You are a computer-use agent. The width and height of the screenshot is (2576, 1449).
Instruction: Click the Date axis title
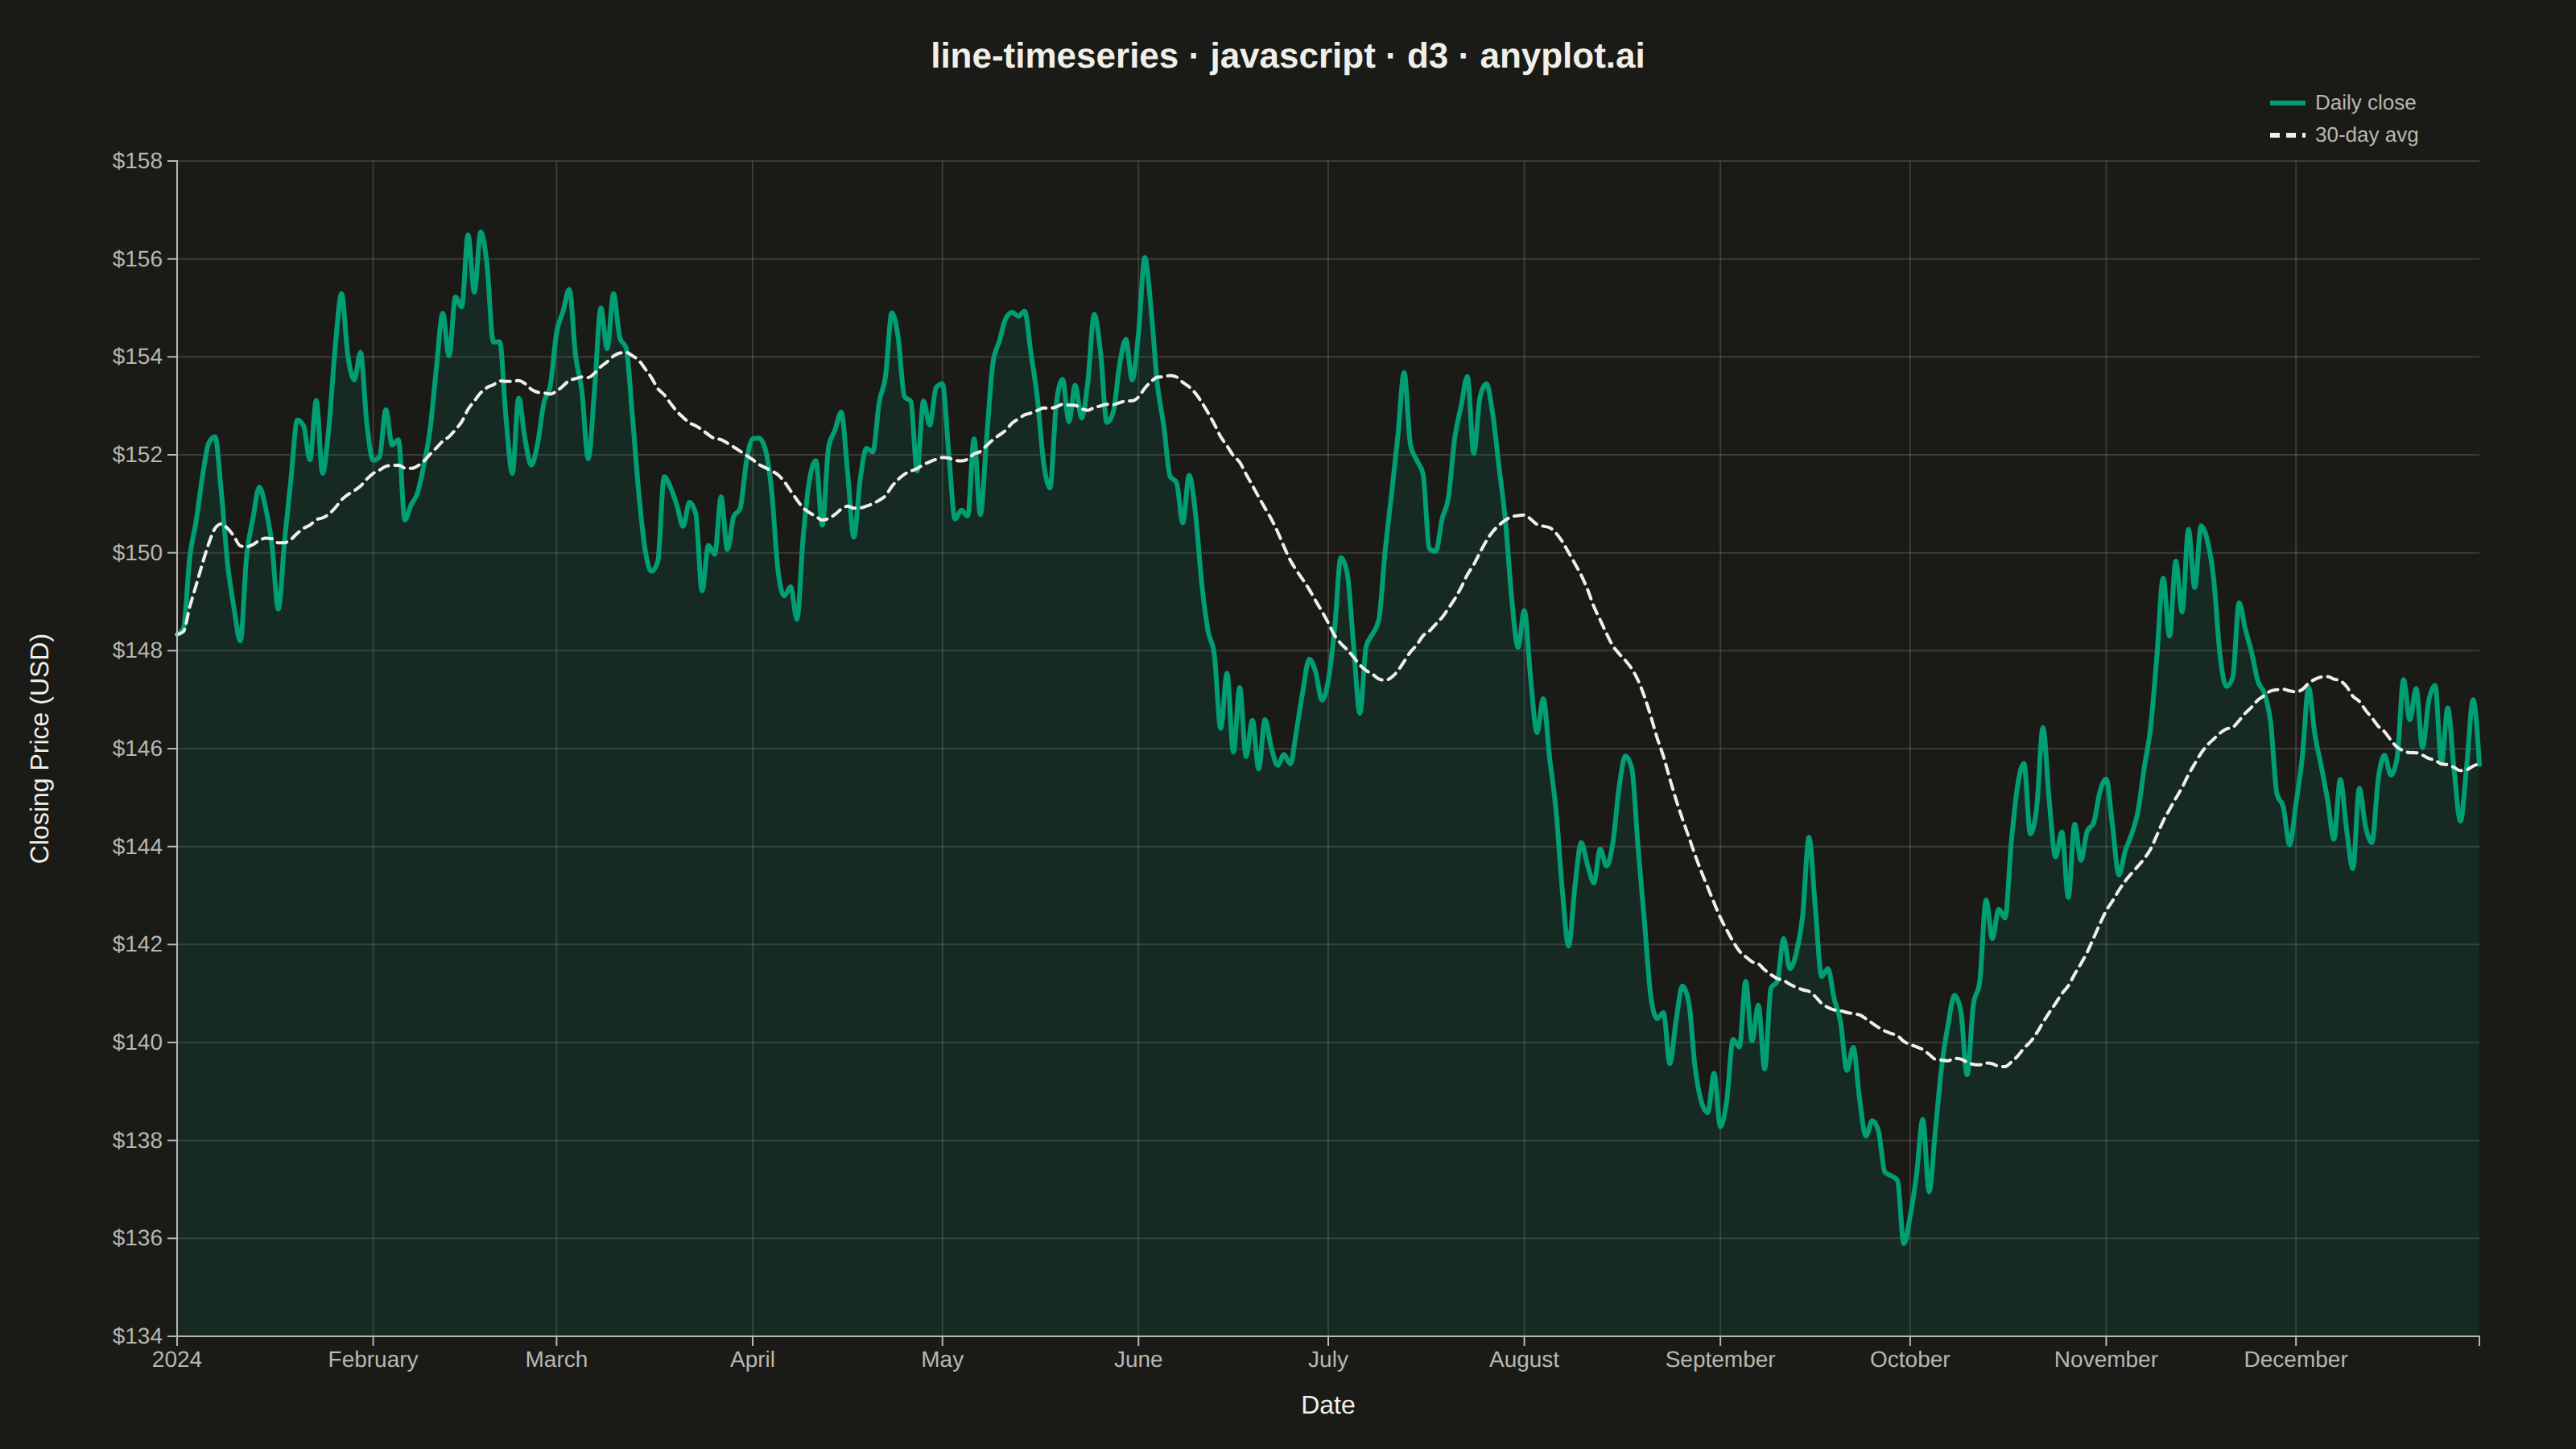pos(1328,1405)
